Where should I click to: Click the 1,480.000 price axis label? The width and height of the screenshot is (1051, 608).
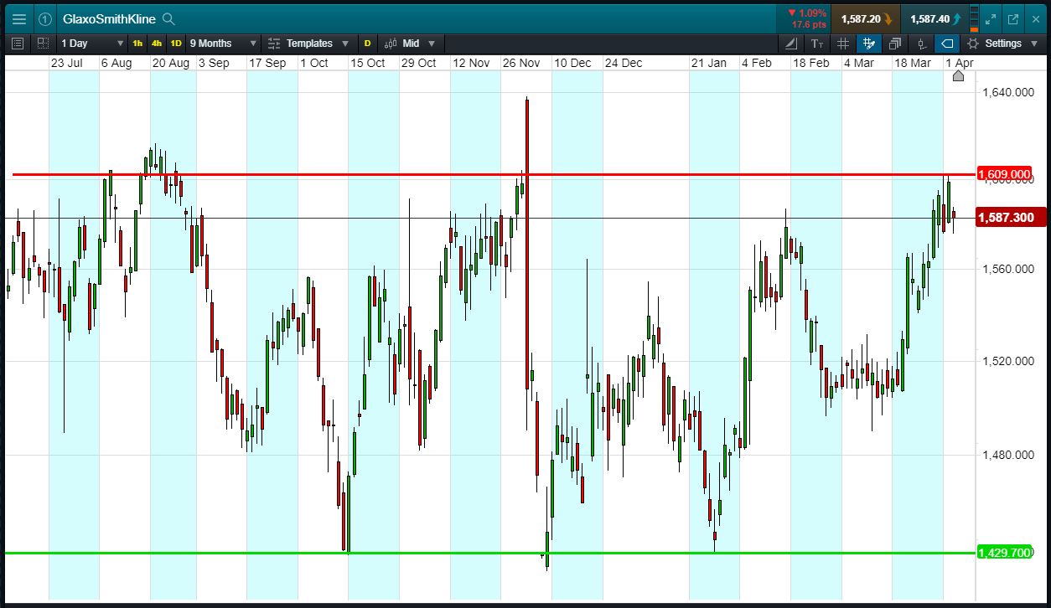click(x=1007, y=455)
